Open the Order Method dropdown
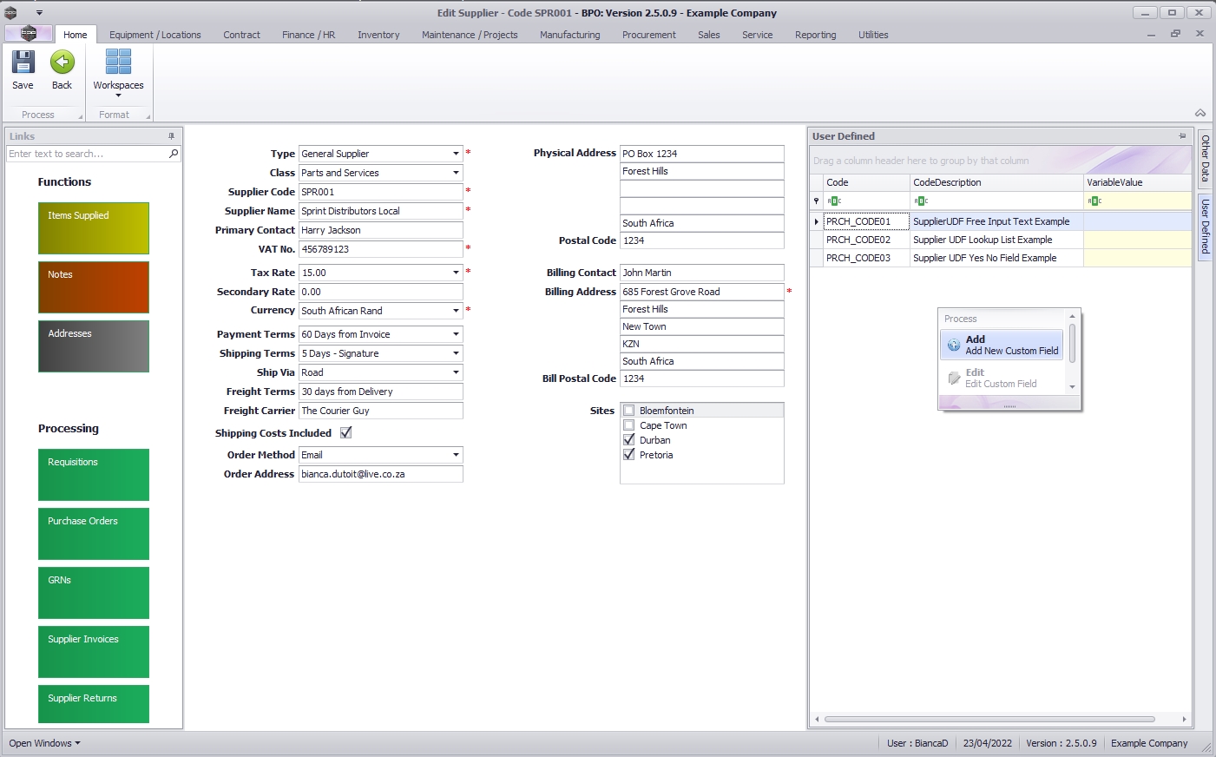 [456, 455]
